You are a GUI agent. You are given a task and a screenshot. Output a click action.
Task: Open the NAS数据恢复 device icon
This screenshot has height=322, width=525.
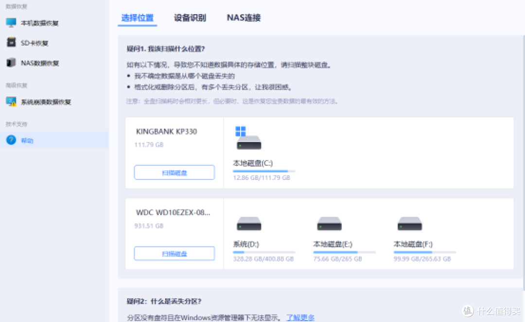11,63
